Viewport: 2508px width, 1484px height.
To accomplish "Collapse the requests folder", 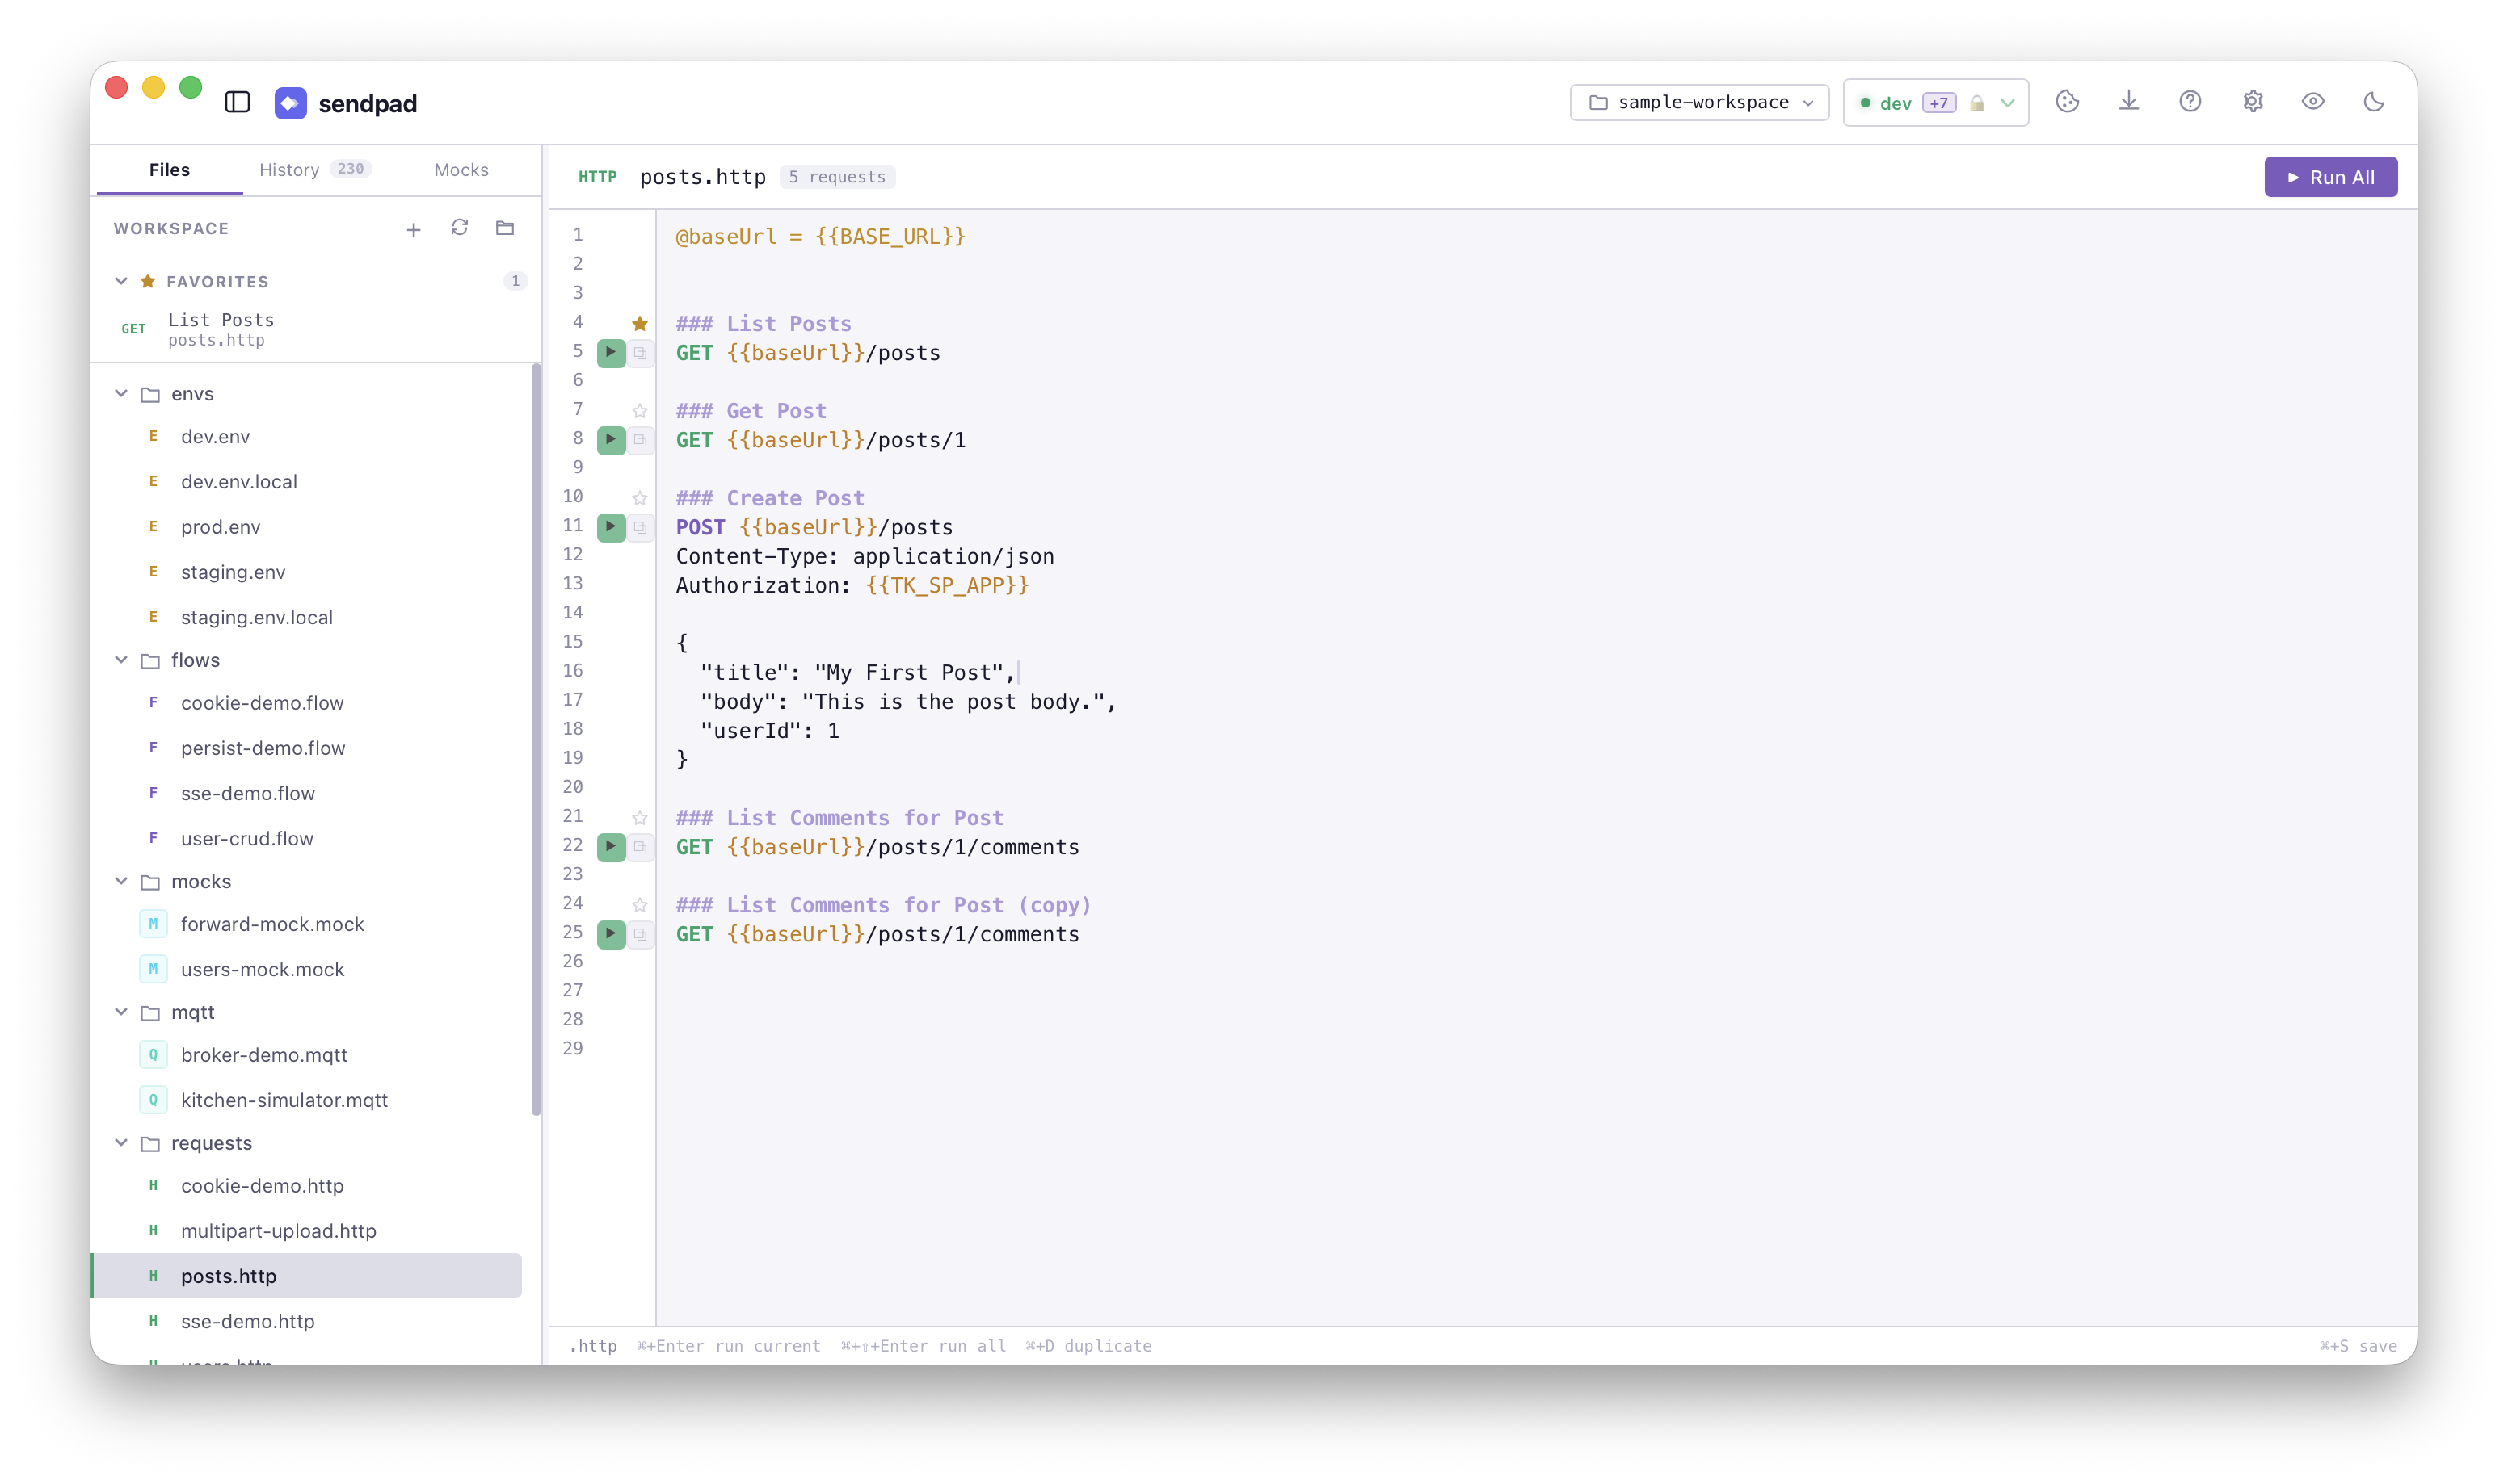I will tap(121, 1142).
